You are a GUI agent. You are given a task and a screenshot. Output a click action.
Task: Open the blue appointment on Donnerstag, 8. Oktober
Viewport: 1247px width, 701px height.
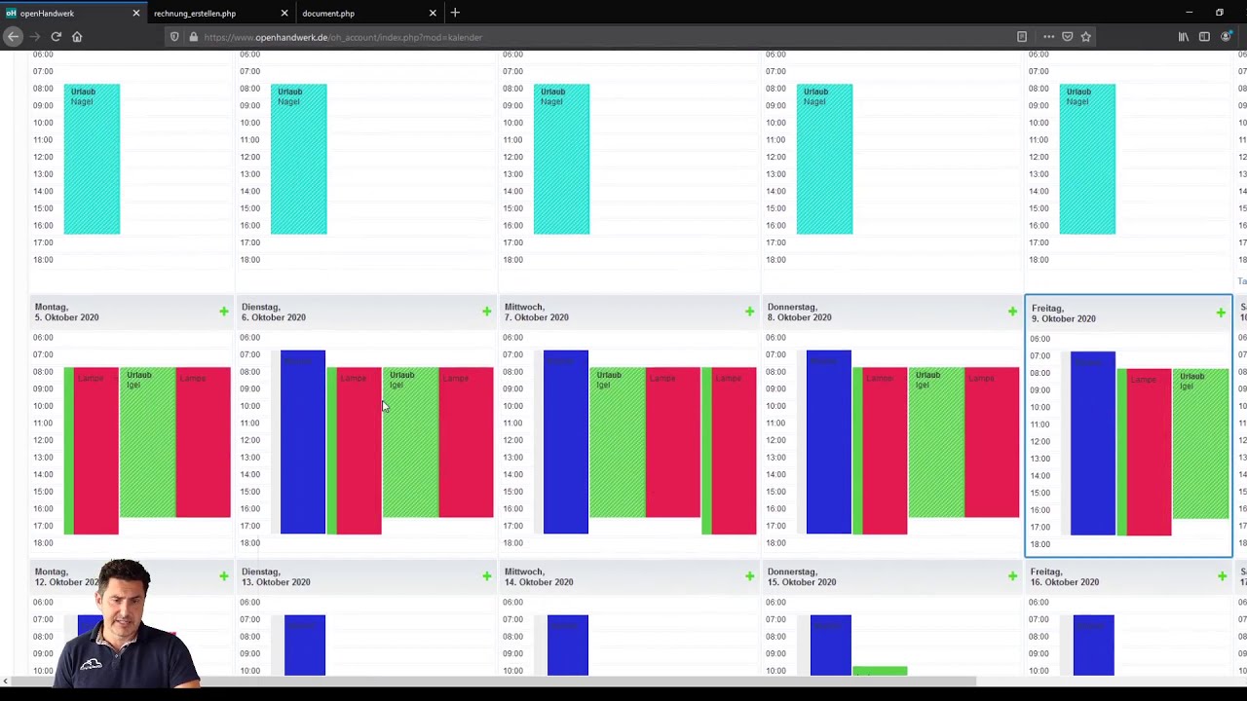829,442
